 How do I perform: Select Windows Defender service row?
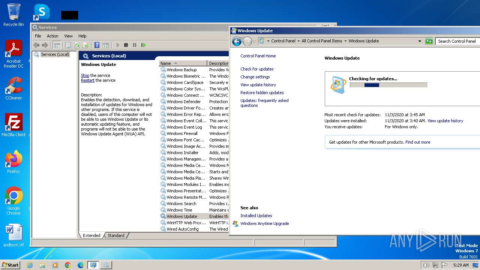(194, 102)
